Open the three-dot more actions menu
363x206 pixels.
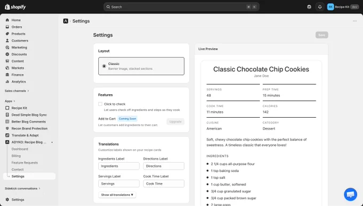coord(354,21)
